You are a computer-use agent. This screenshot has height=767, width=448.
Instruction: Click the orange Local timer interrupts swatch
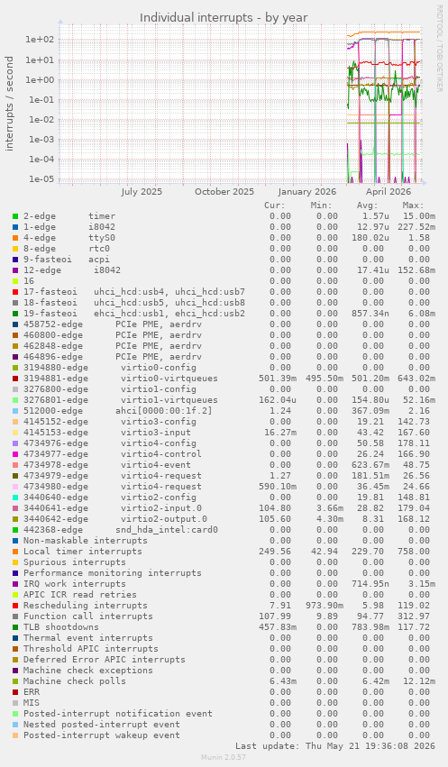15,552
